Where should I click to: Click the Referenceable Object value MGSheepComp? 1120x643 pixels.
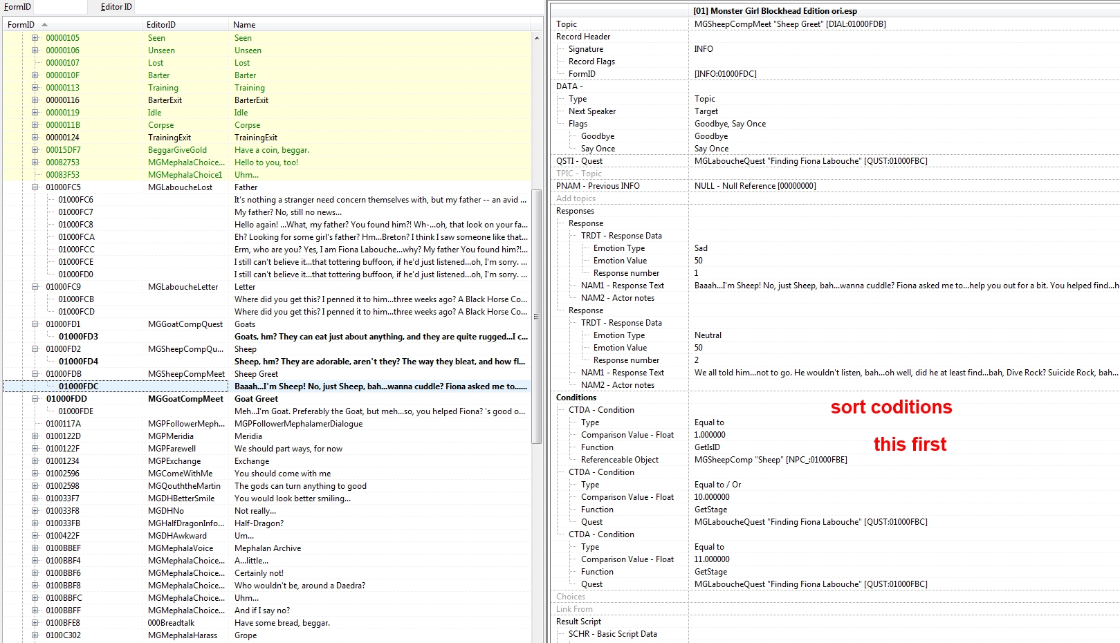(771, 460)
